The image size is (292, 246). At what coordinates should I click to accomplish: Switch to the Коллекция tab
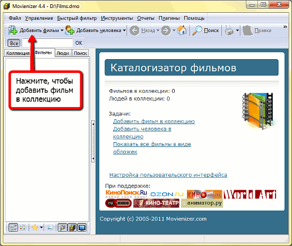click(18, 53)
